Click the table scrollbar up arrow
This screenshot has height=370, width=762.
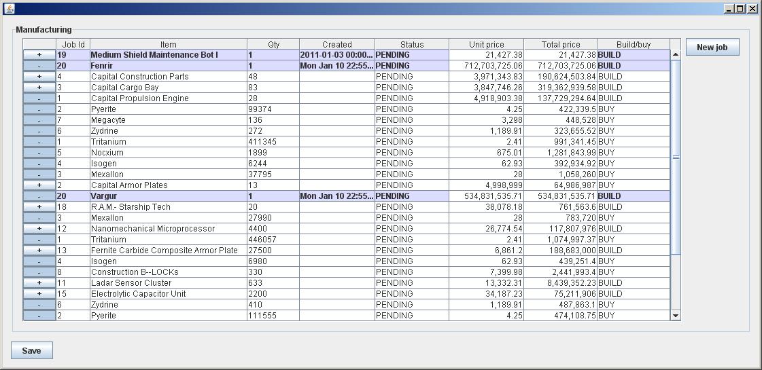676,54
